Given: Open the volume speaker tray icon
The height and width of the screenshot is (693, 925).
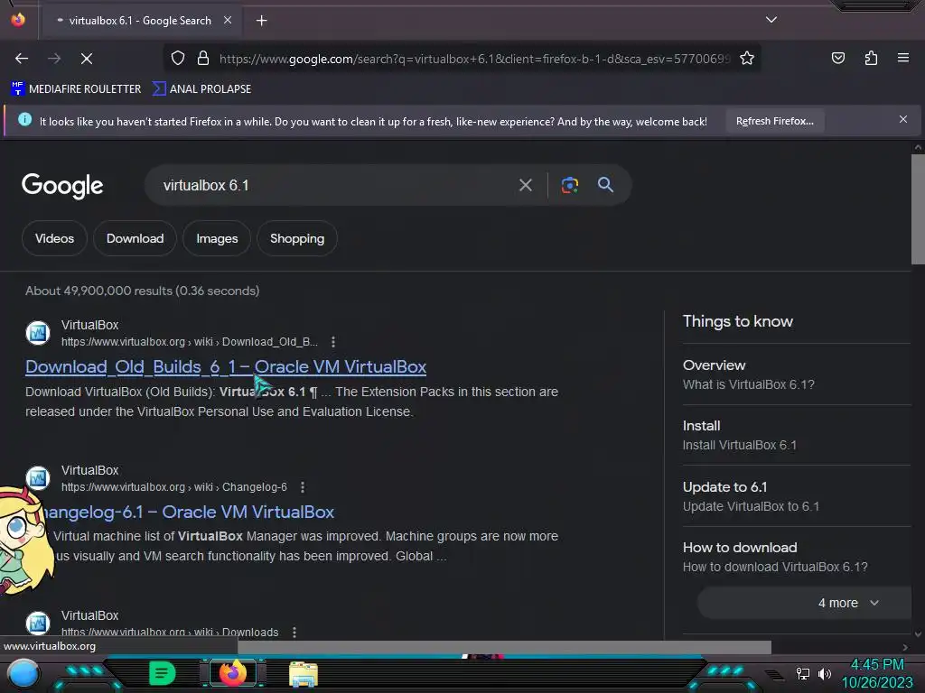Looking at the screenshot, I should tap(825, 673).
